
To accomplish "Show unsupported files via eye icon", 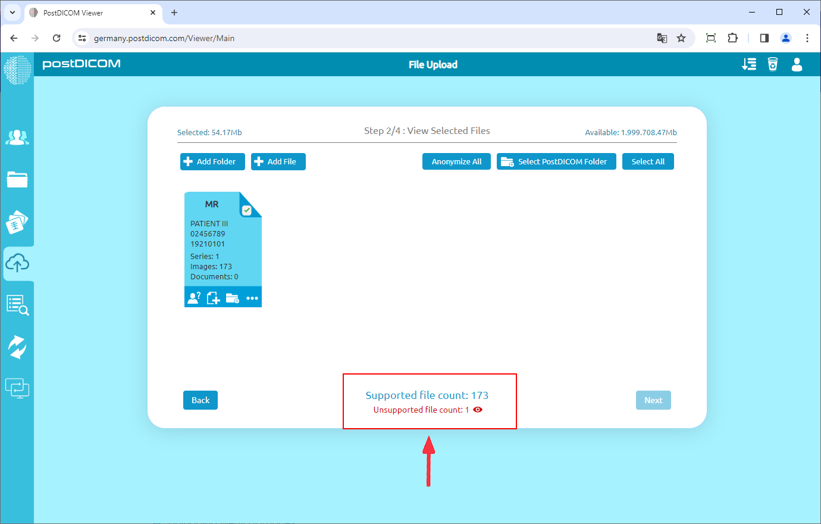I will click(x=478, y=410).
